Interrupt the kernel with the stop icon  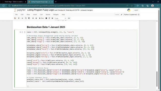tap(46, 18)
